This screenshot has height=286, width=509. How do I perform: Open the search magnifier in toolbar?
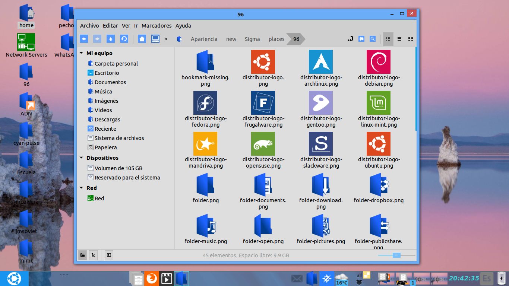pyautogui.click(x=372, y=39)
